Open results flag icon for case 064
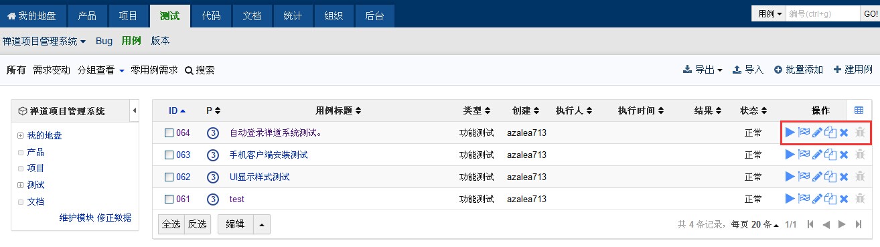The width and height of the screenshot is (880, 247). click(804, 133)
